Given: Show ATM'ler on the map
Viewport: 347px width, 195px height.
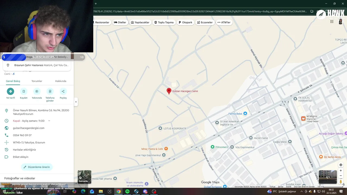Looking at the screenshot, I should click(224, 22).
